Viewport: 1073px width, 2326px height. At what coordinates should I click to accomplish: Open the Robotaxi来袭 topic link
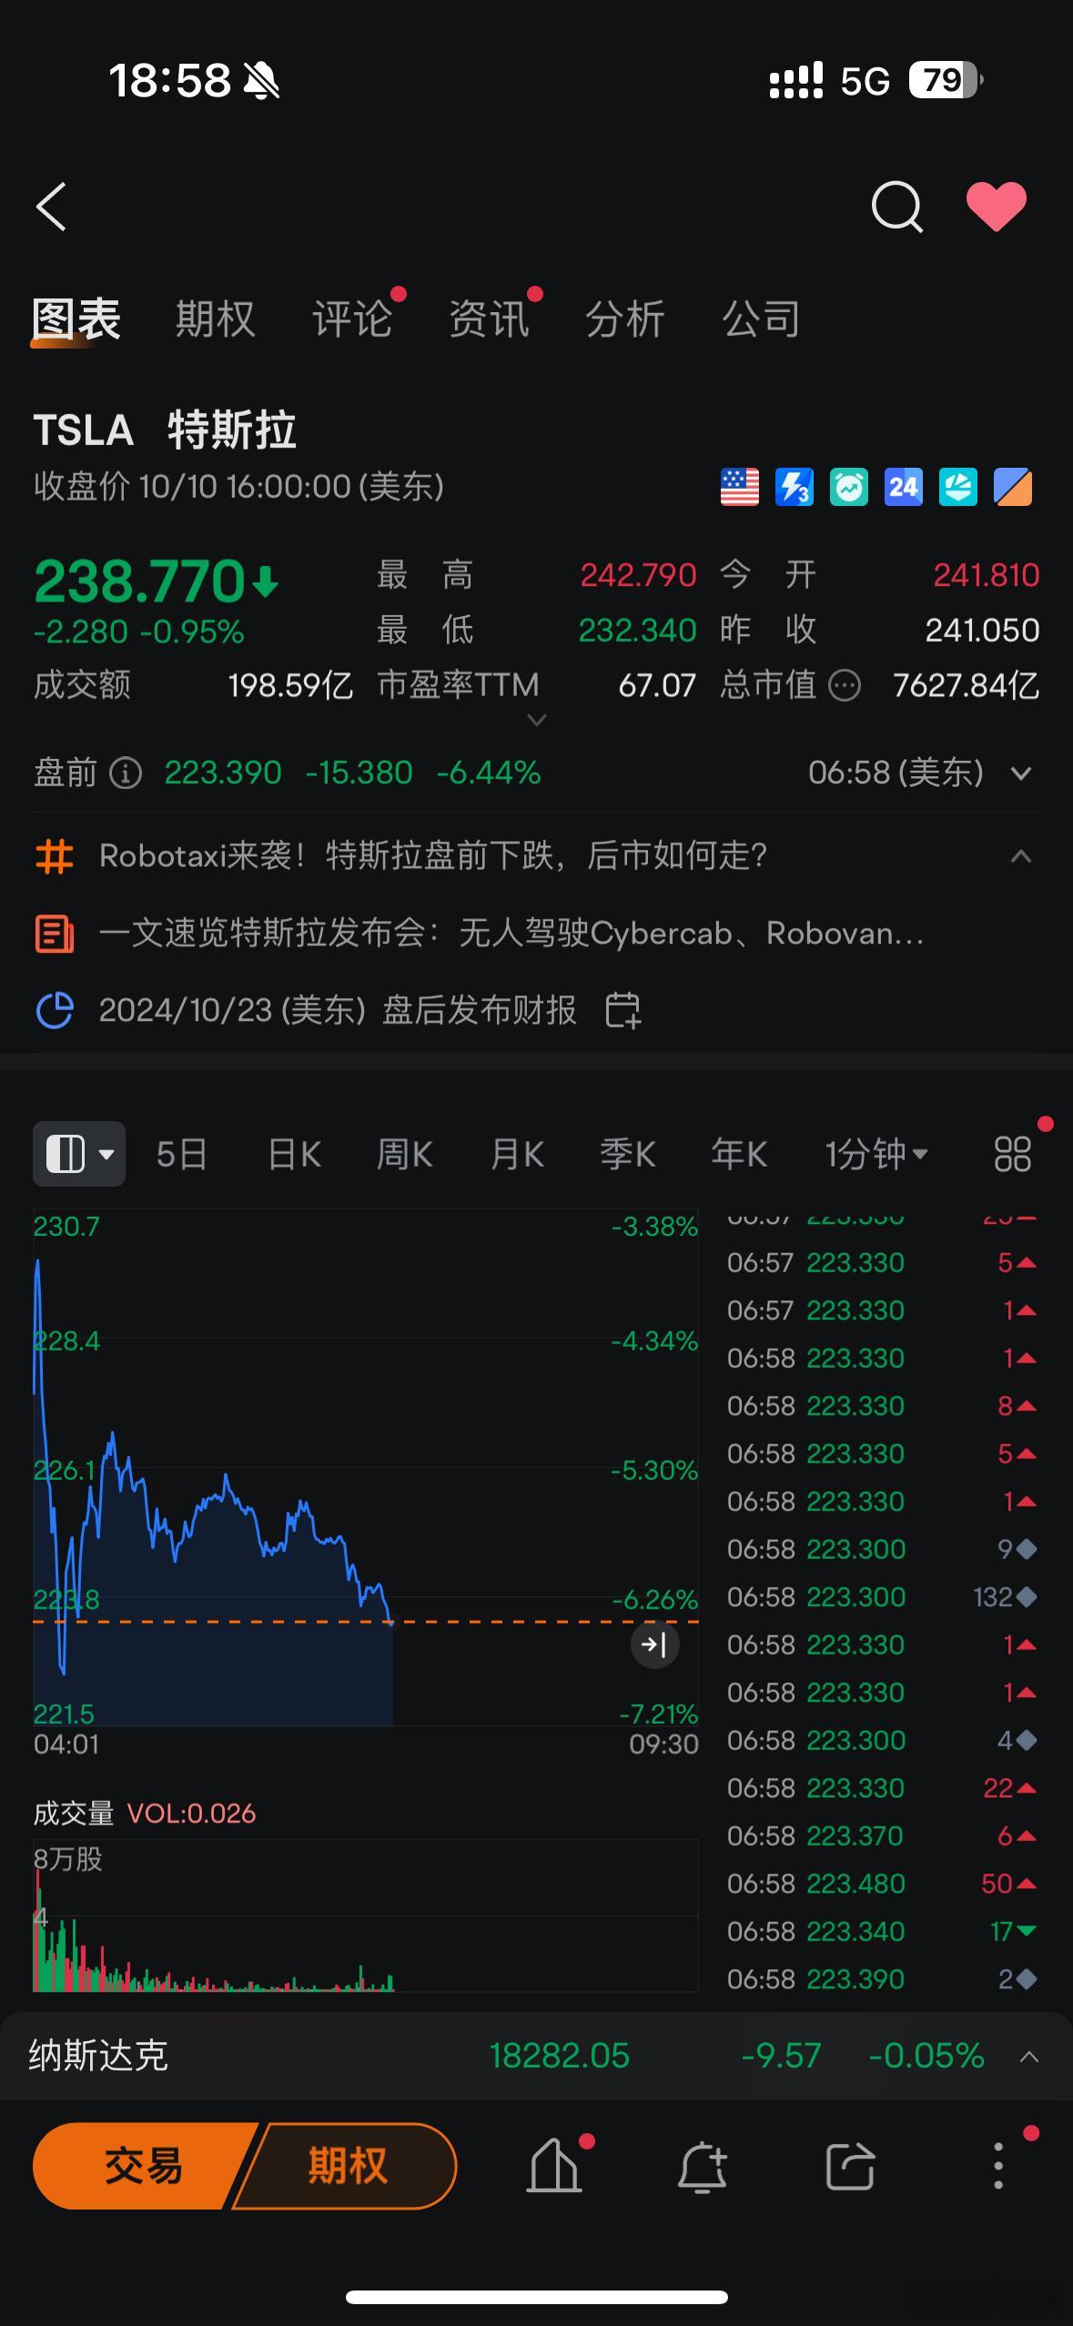pyautogui.click(x=433, y=855)
